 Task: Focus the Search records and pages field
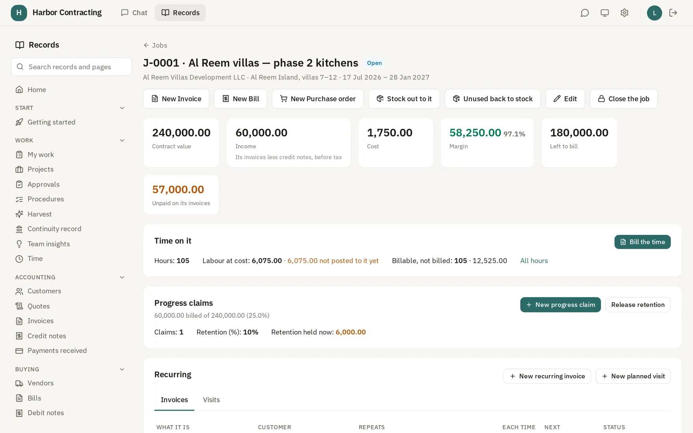pos(71,67)
